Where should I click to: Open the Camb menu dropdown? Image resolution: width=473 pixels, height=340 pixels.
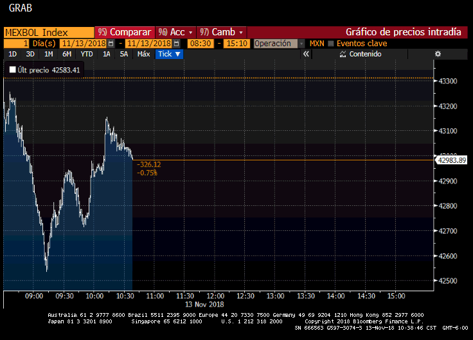click(x=222, y=32)
